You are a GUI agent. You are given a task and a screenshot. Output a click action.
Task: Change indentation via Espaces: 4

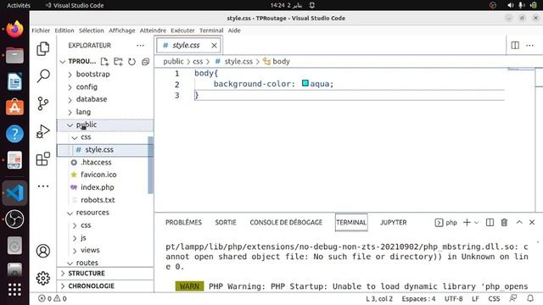[x=418, y=298]
